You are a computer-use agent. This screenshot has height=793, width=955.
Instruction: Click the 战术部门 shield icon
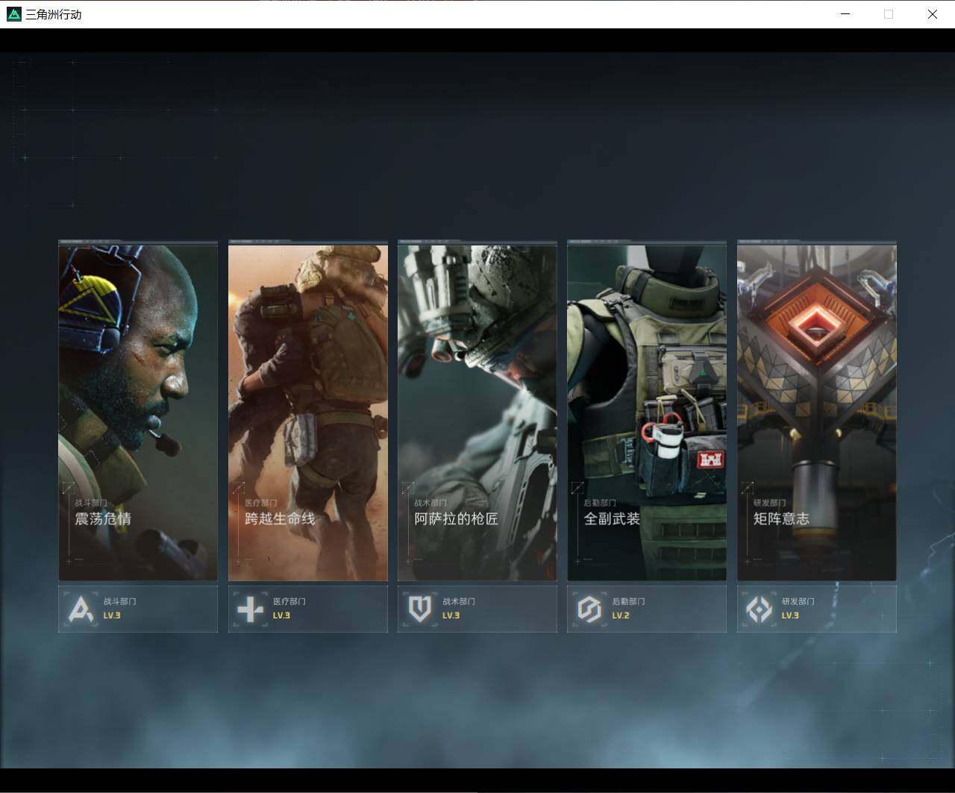pyautogui.click(x=420, y=609)
